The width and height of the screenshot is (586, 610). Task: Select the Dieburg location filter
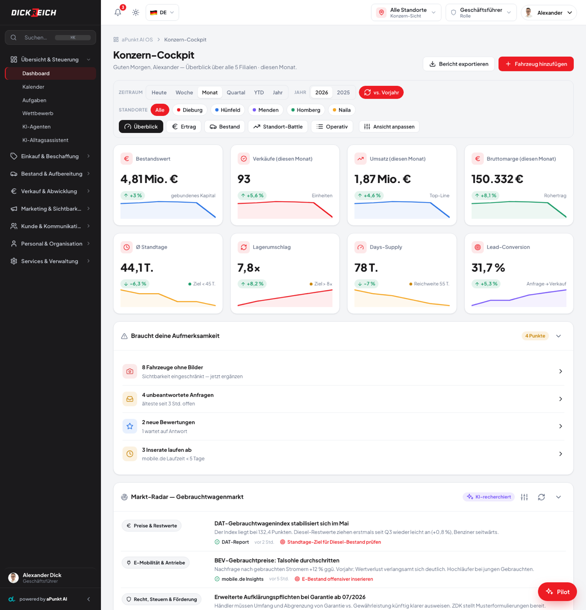[190, 110]
